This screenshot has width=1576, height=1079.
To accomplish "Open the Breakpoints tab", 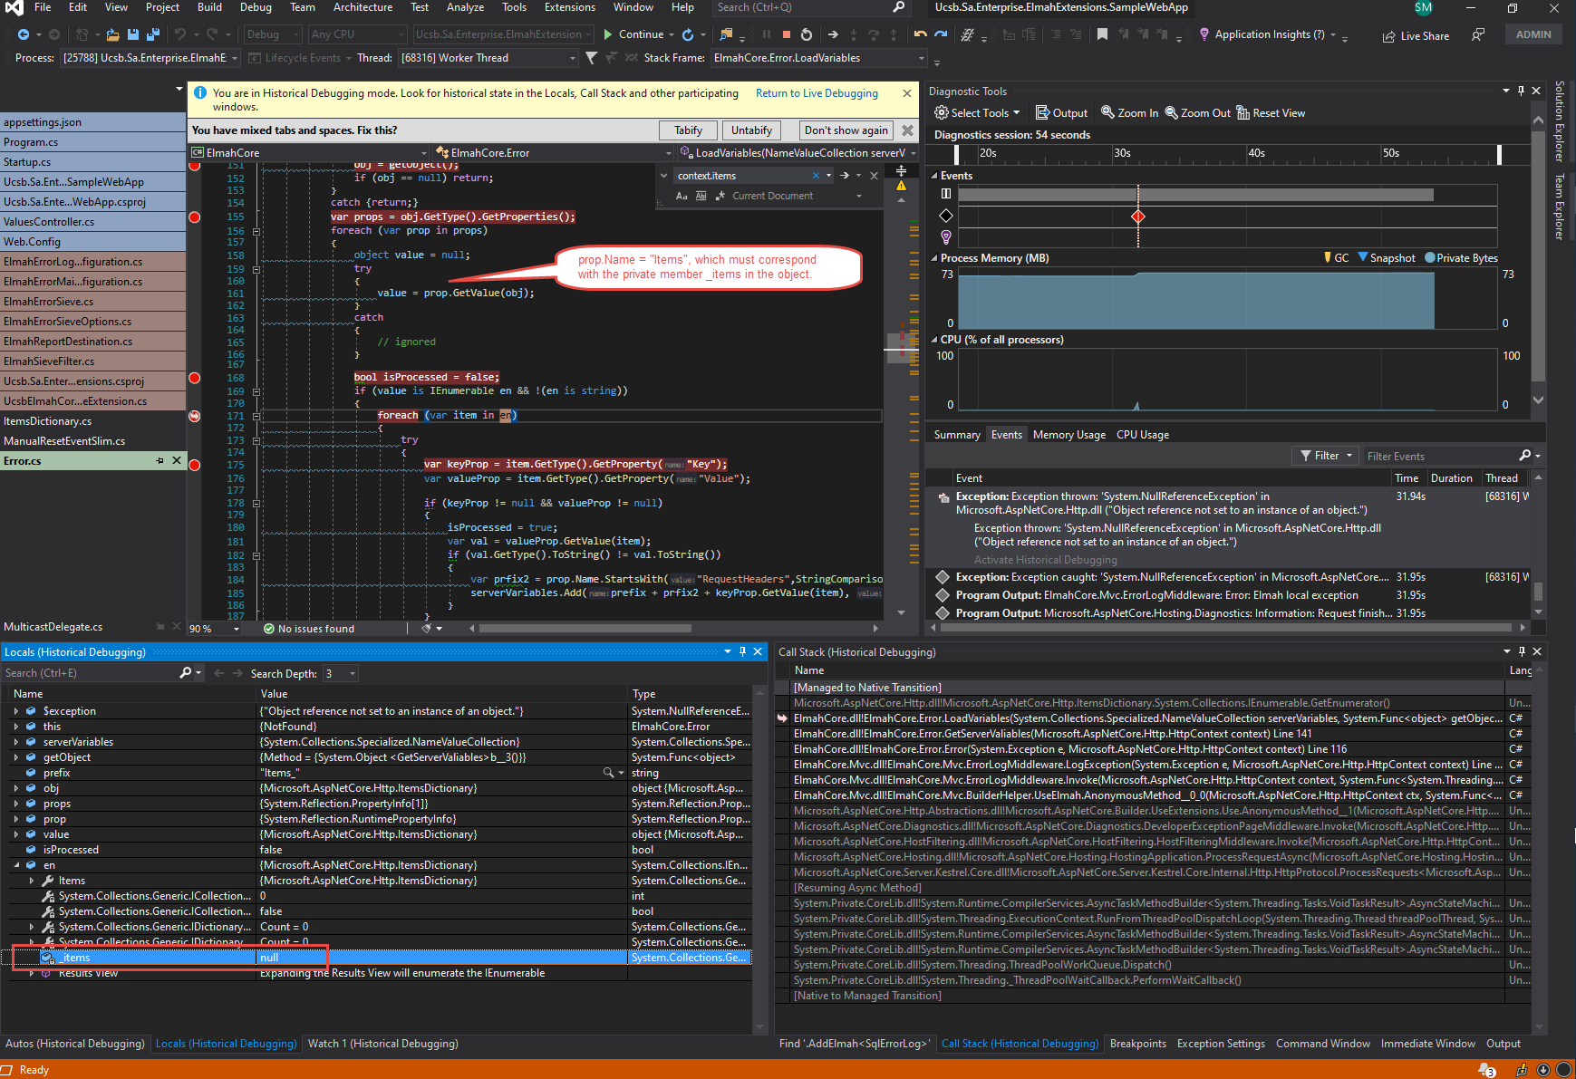I will [1138, 1044].
